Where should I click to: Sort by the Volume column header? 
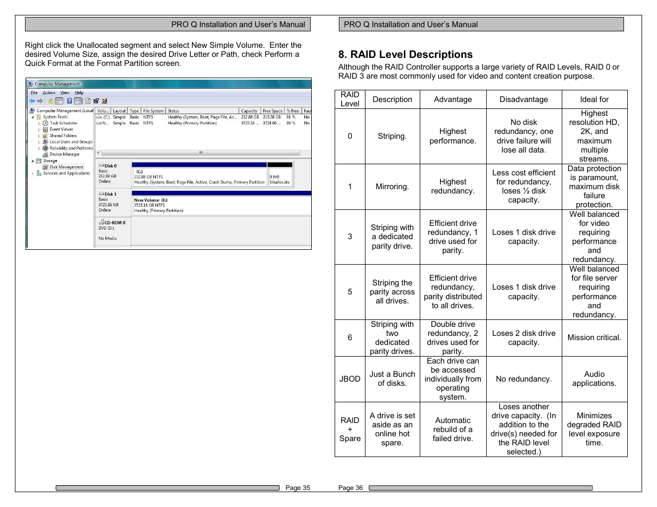coord(103,111)
